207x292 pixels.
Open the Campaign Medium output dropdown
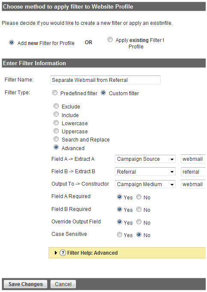click(x=145, y=184)
